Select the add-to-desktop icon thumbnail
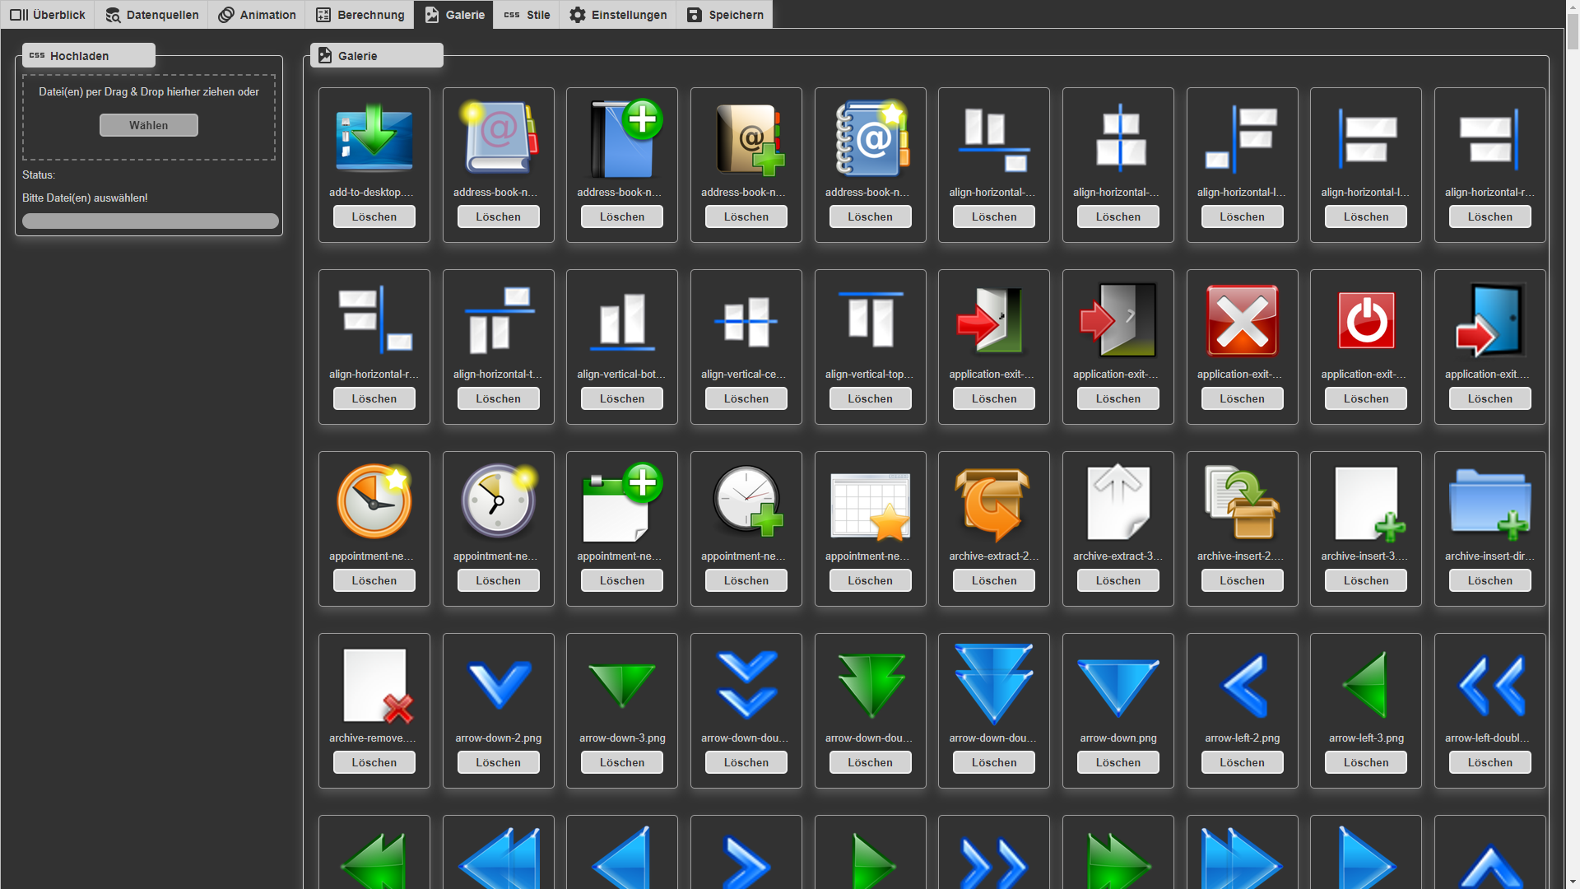The height and width of the screenshot is (889, 1580). pos(374,138)
